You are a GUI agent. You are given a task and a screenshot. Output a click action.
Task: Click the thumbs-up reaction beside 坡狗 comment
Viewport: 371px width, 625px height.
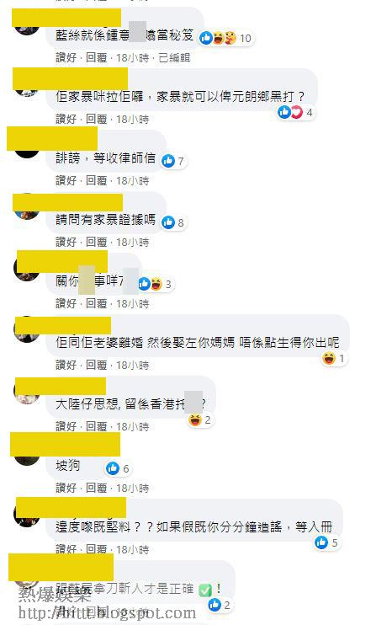pyautogui.click(x=113, y=468)
